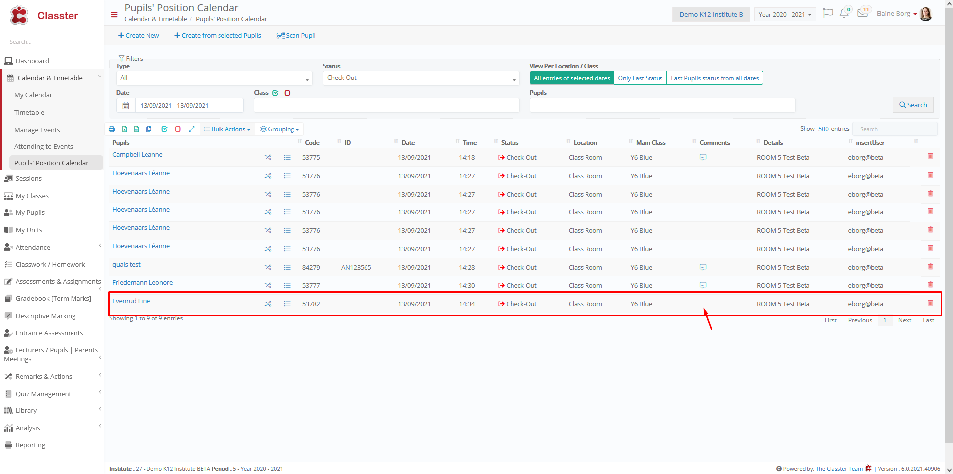Delete the Campbell Leanne entry
This screenshot has height=474, width=953.
point(930,156)
